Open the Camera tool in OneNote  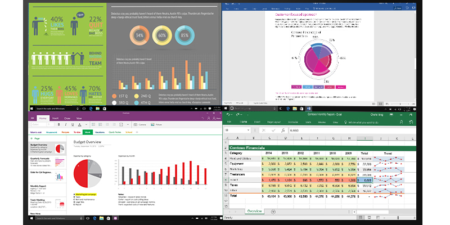tap(139, 124)
